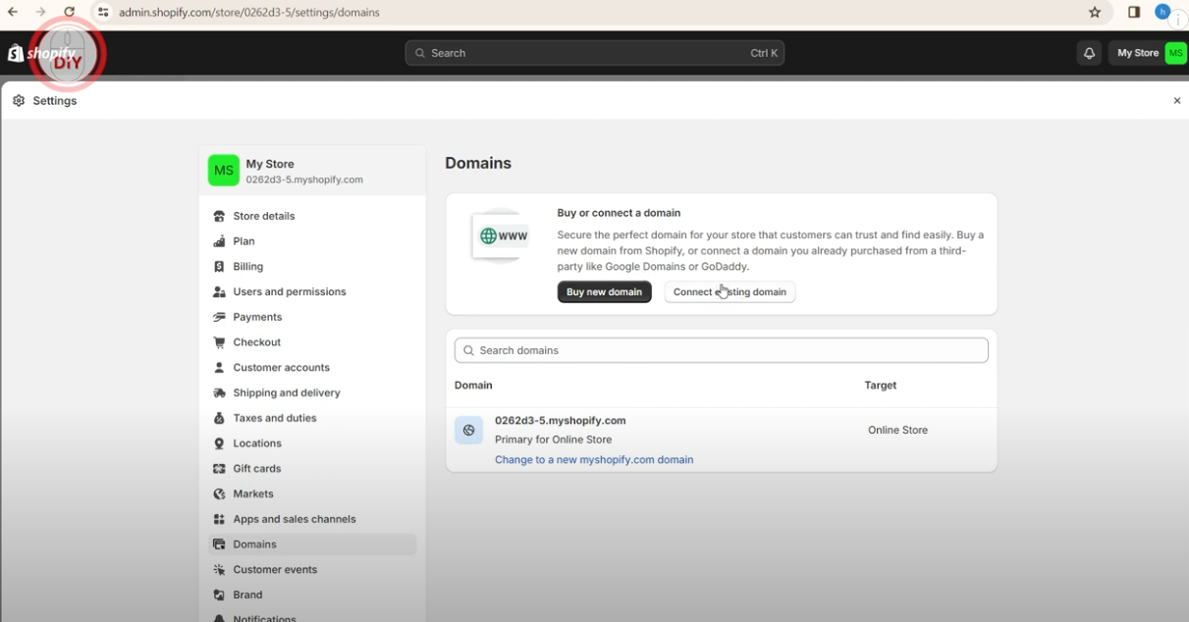Select Shipping and delivery settings

285,391
